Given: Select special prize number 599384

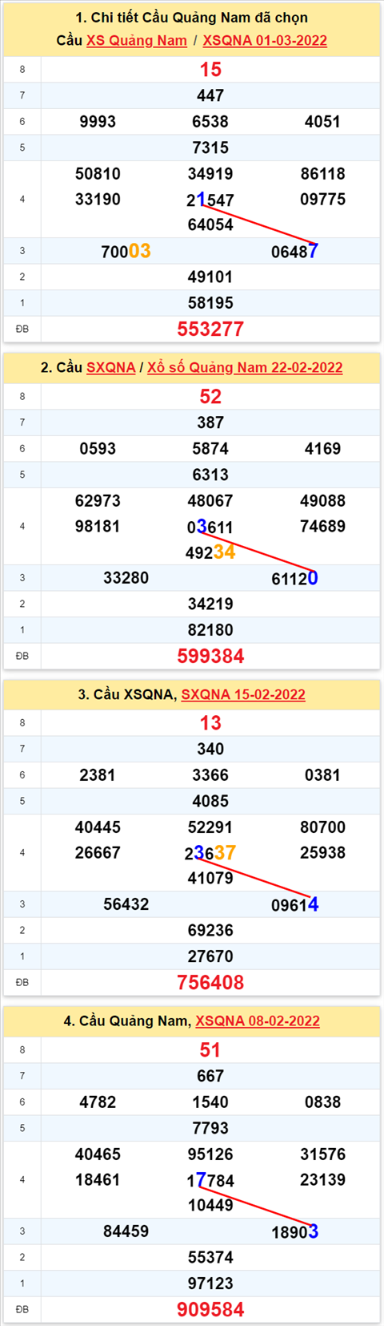Looking at the screenshot, I should tap(210, 656).
